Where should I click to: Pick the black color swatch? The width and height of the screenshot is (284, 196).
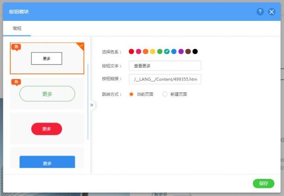[195, 52]
